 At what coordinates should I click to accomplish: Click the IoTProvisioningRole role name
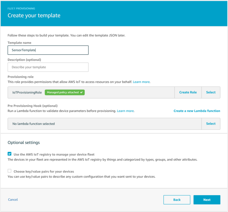coord(27,93)
